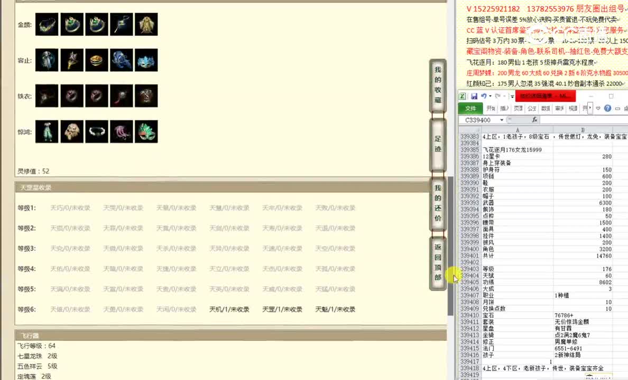This screenshot has height=380, width=628.
Task: Click the Insert Function fx icon
Action: [x=534, y=120]
